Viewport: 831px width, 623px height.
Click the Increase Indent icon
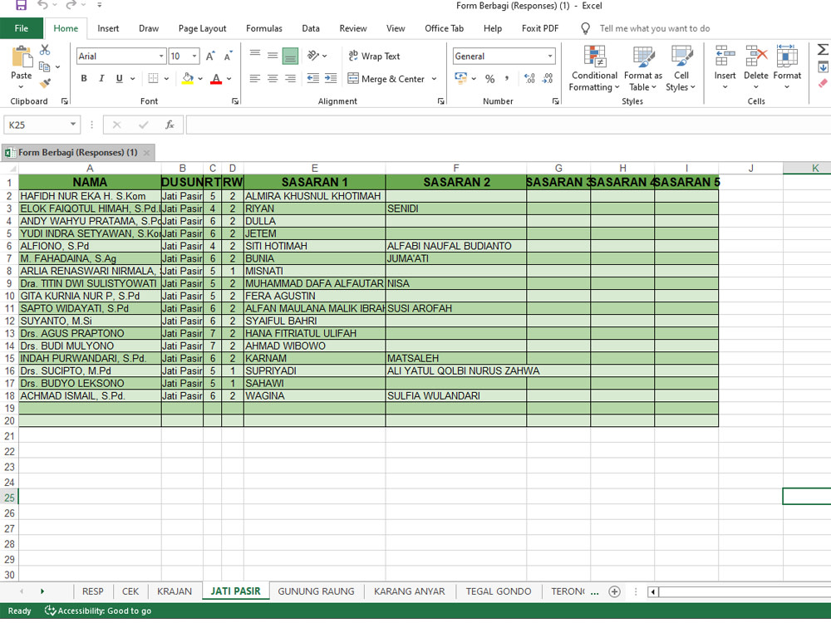tap(331, 78)
